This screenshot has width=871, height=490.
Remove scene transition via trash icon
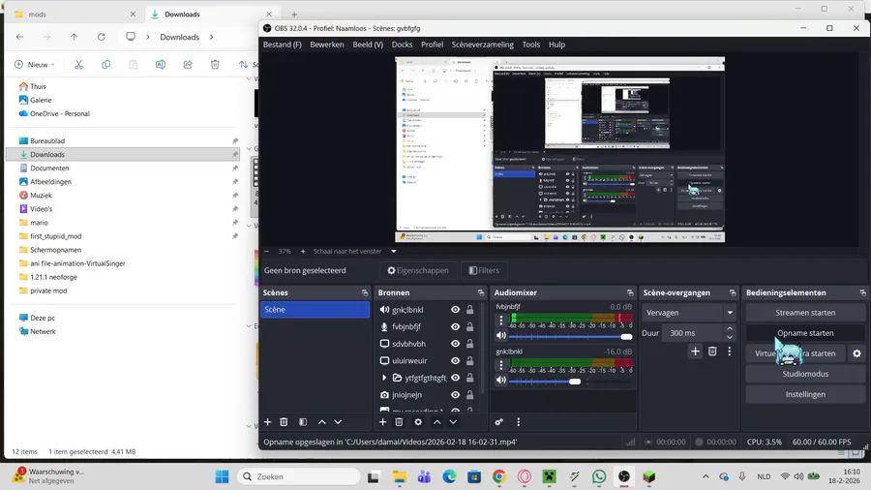point(712,352)
